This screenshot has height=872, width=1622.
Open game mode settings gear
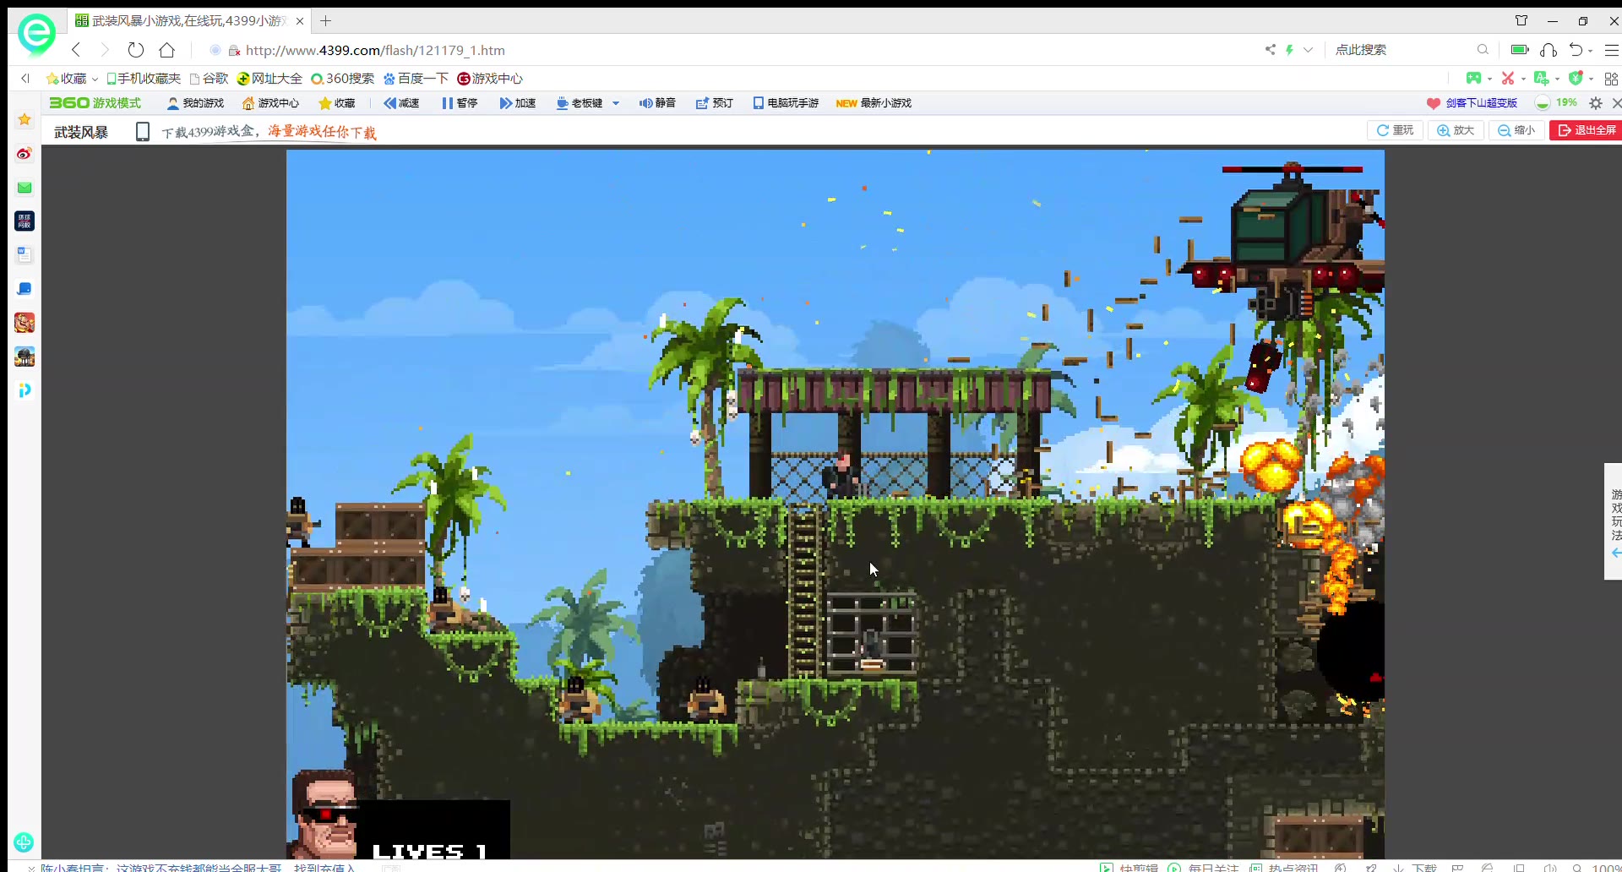click(1595, 103)
